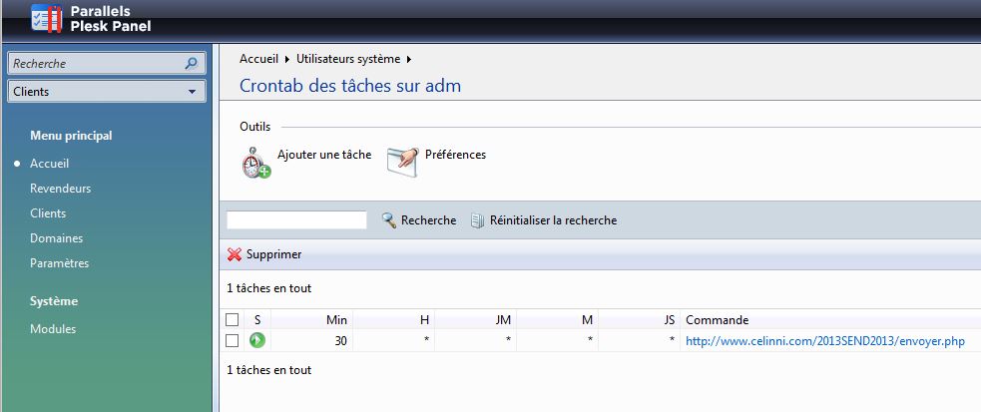Click the green task status icon
Image resolution: width=981 pixels, height=412 pixels.
[x=257, y=341]
